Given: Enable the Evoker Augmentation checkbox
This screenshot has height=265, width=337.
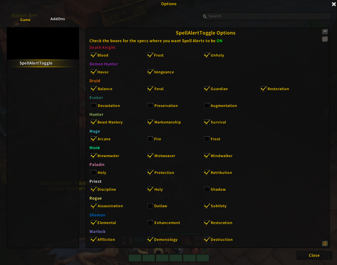Looking at the screenshot, I should (207, 105).
